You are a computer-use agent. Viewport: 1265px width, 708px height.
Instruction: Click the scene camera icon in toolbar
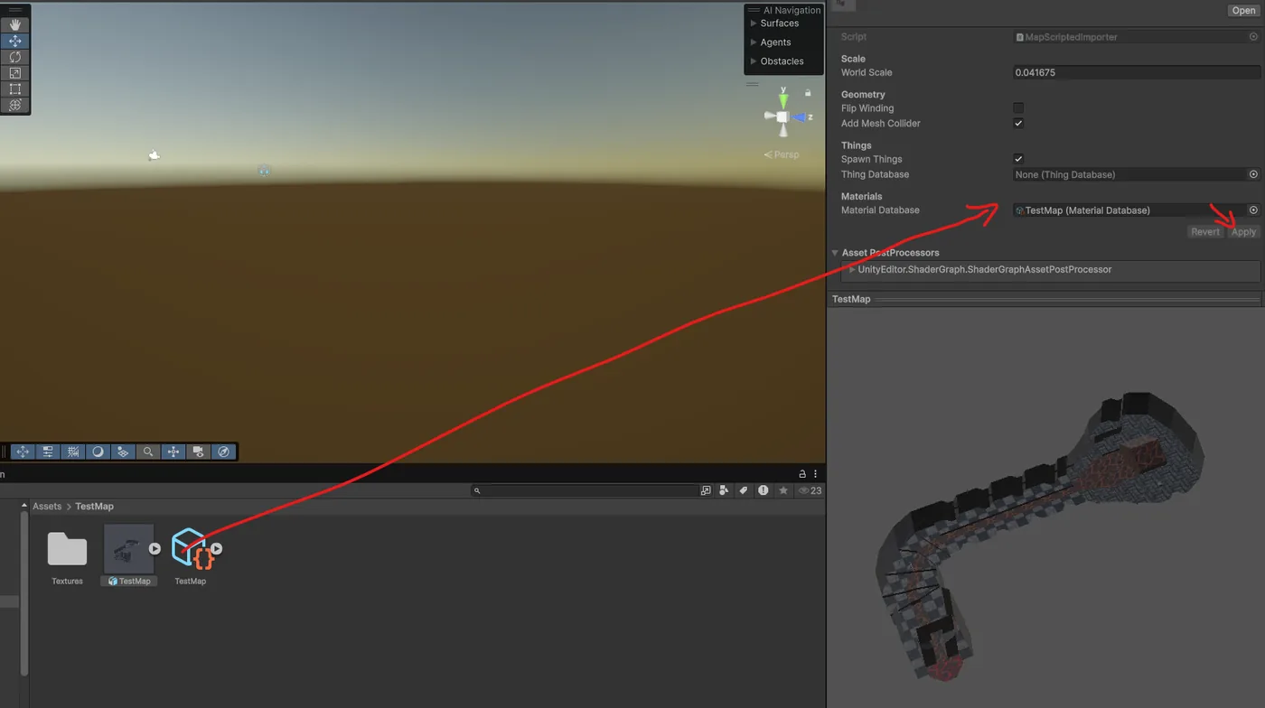198,452
